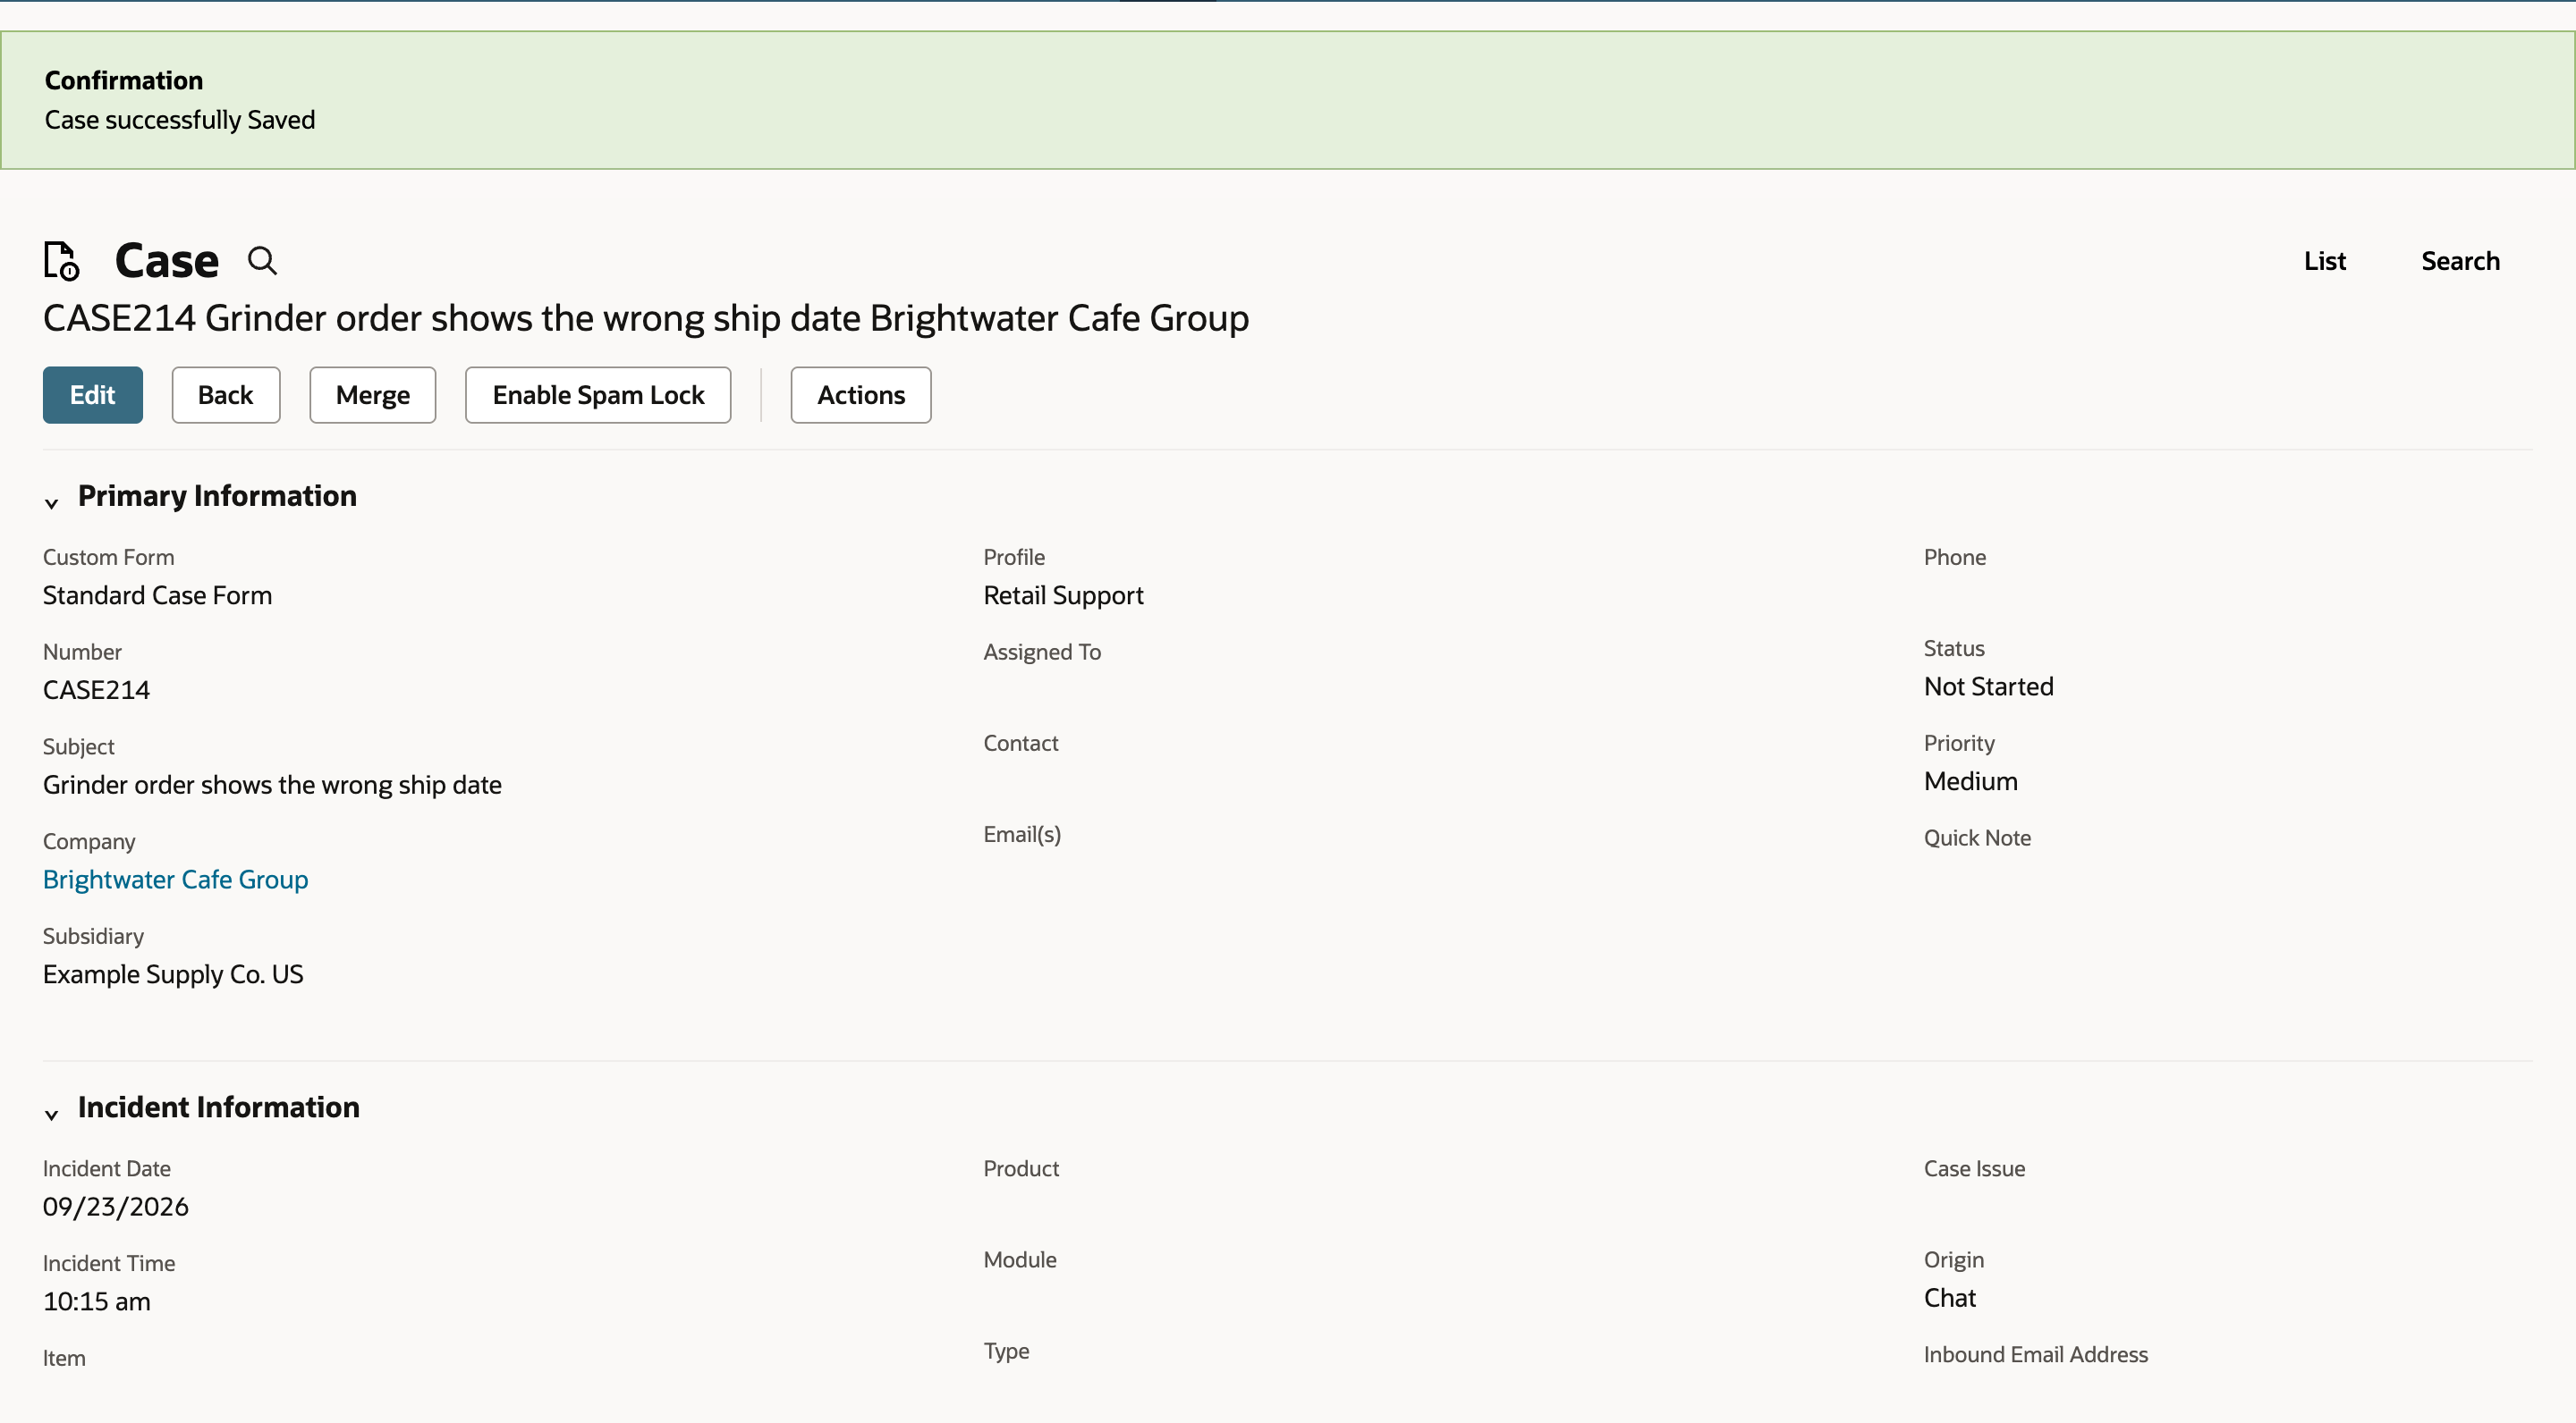Go back with the Back button

coord(225,395)
